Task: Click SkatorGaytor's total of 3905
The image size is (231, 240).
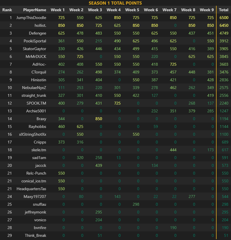Action: coord(224,49)
